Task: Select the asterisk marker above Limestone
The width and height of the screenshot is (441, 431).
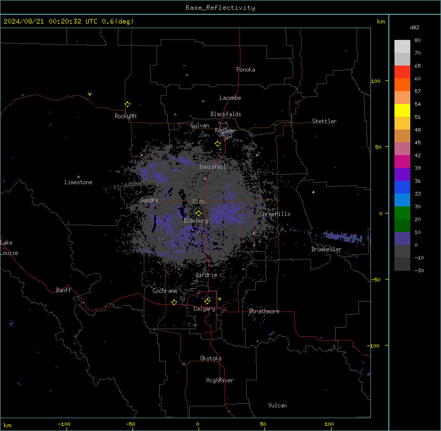Action: [78, 177]
